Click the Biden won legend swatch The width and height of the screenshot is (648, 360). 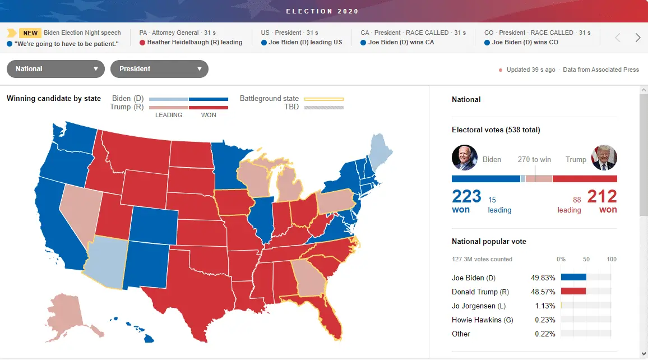(209, 99)
